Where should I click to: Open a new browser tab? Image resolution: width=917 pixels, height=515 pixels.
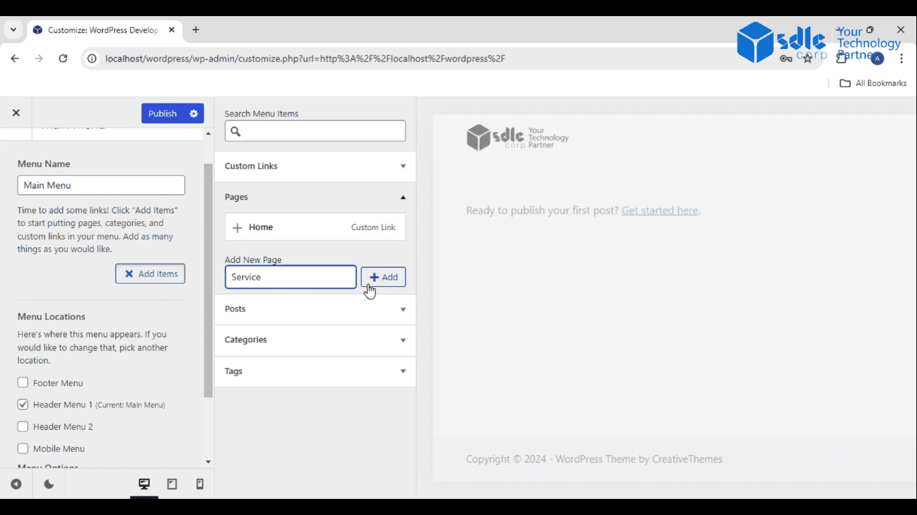pos(195,30)
